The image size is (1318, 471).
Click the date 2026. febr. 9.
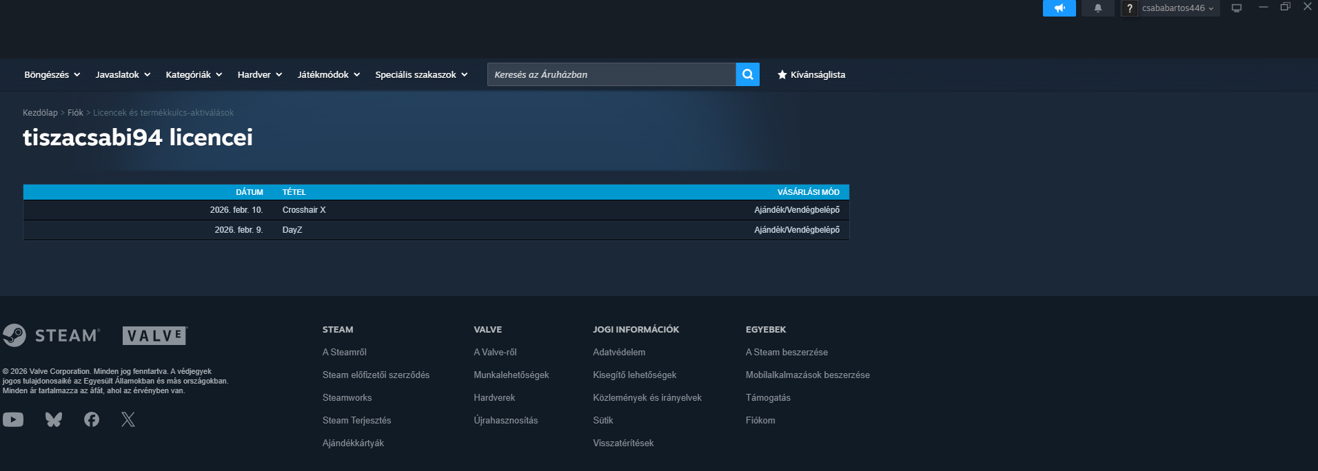coord(239,230)
